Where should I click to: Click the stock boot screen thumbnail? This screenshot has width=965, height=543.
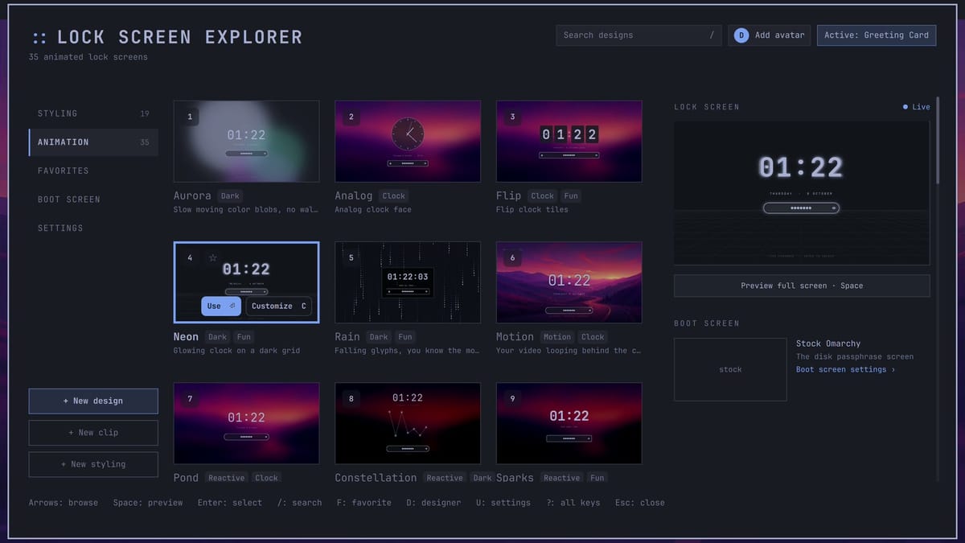730,369
